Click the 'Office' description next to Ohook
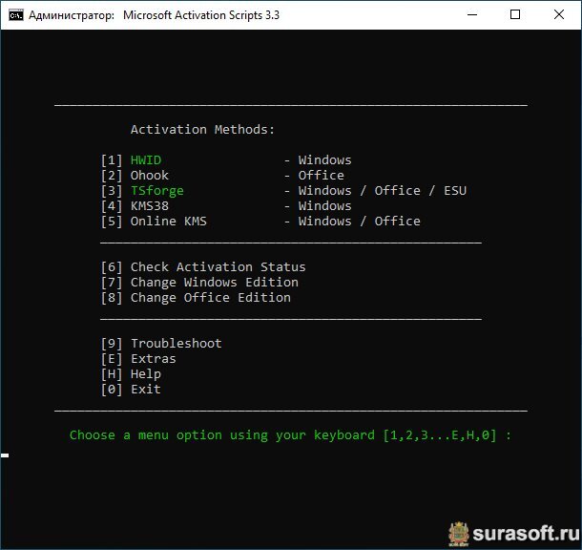 tap(322, 176)
